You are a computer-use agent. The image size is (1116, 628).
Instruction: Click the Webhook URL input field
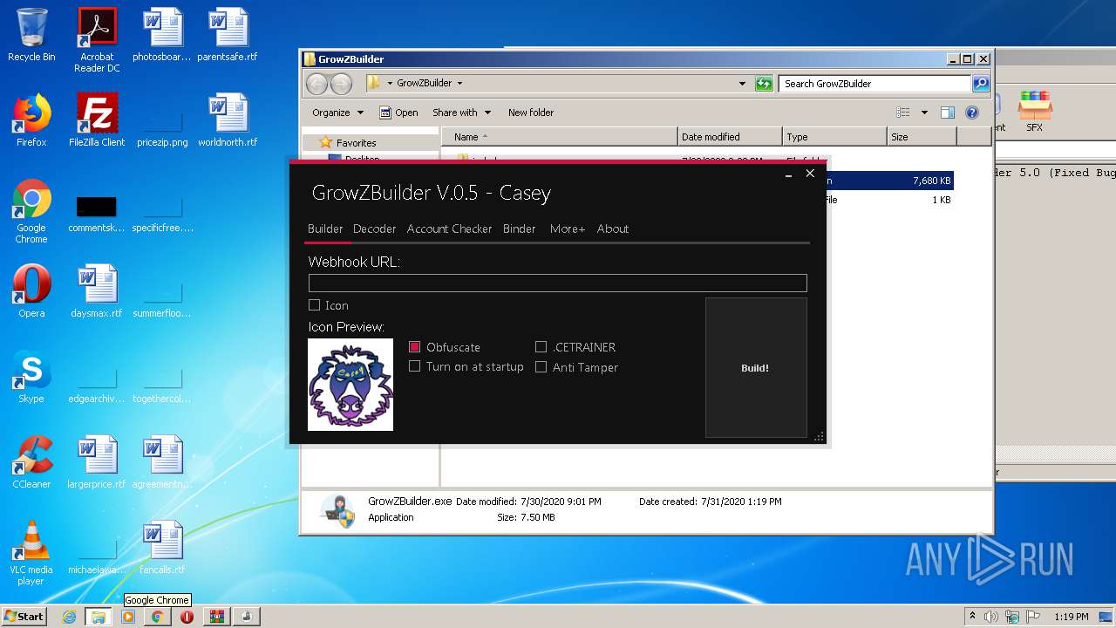click(x=558, y=283)
